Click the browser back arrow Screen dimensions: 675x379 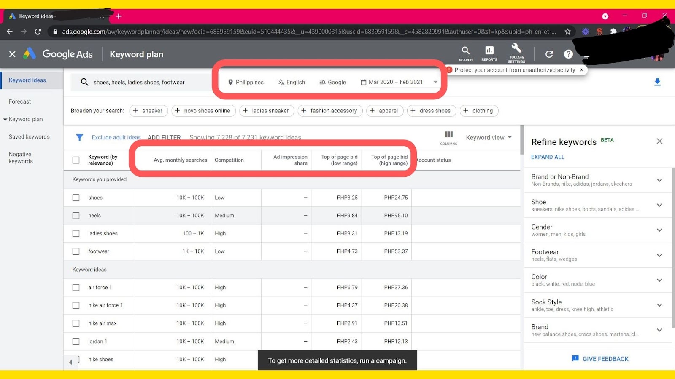coord(10,32)
